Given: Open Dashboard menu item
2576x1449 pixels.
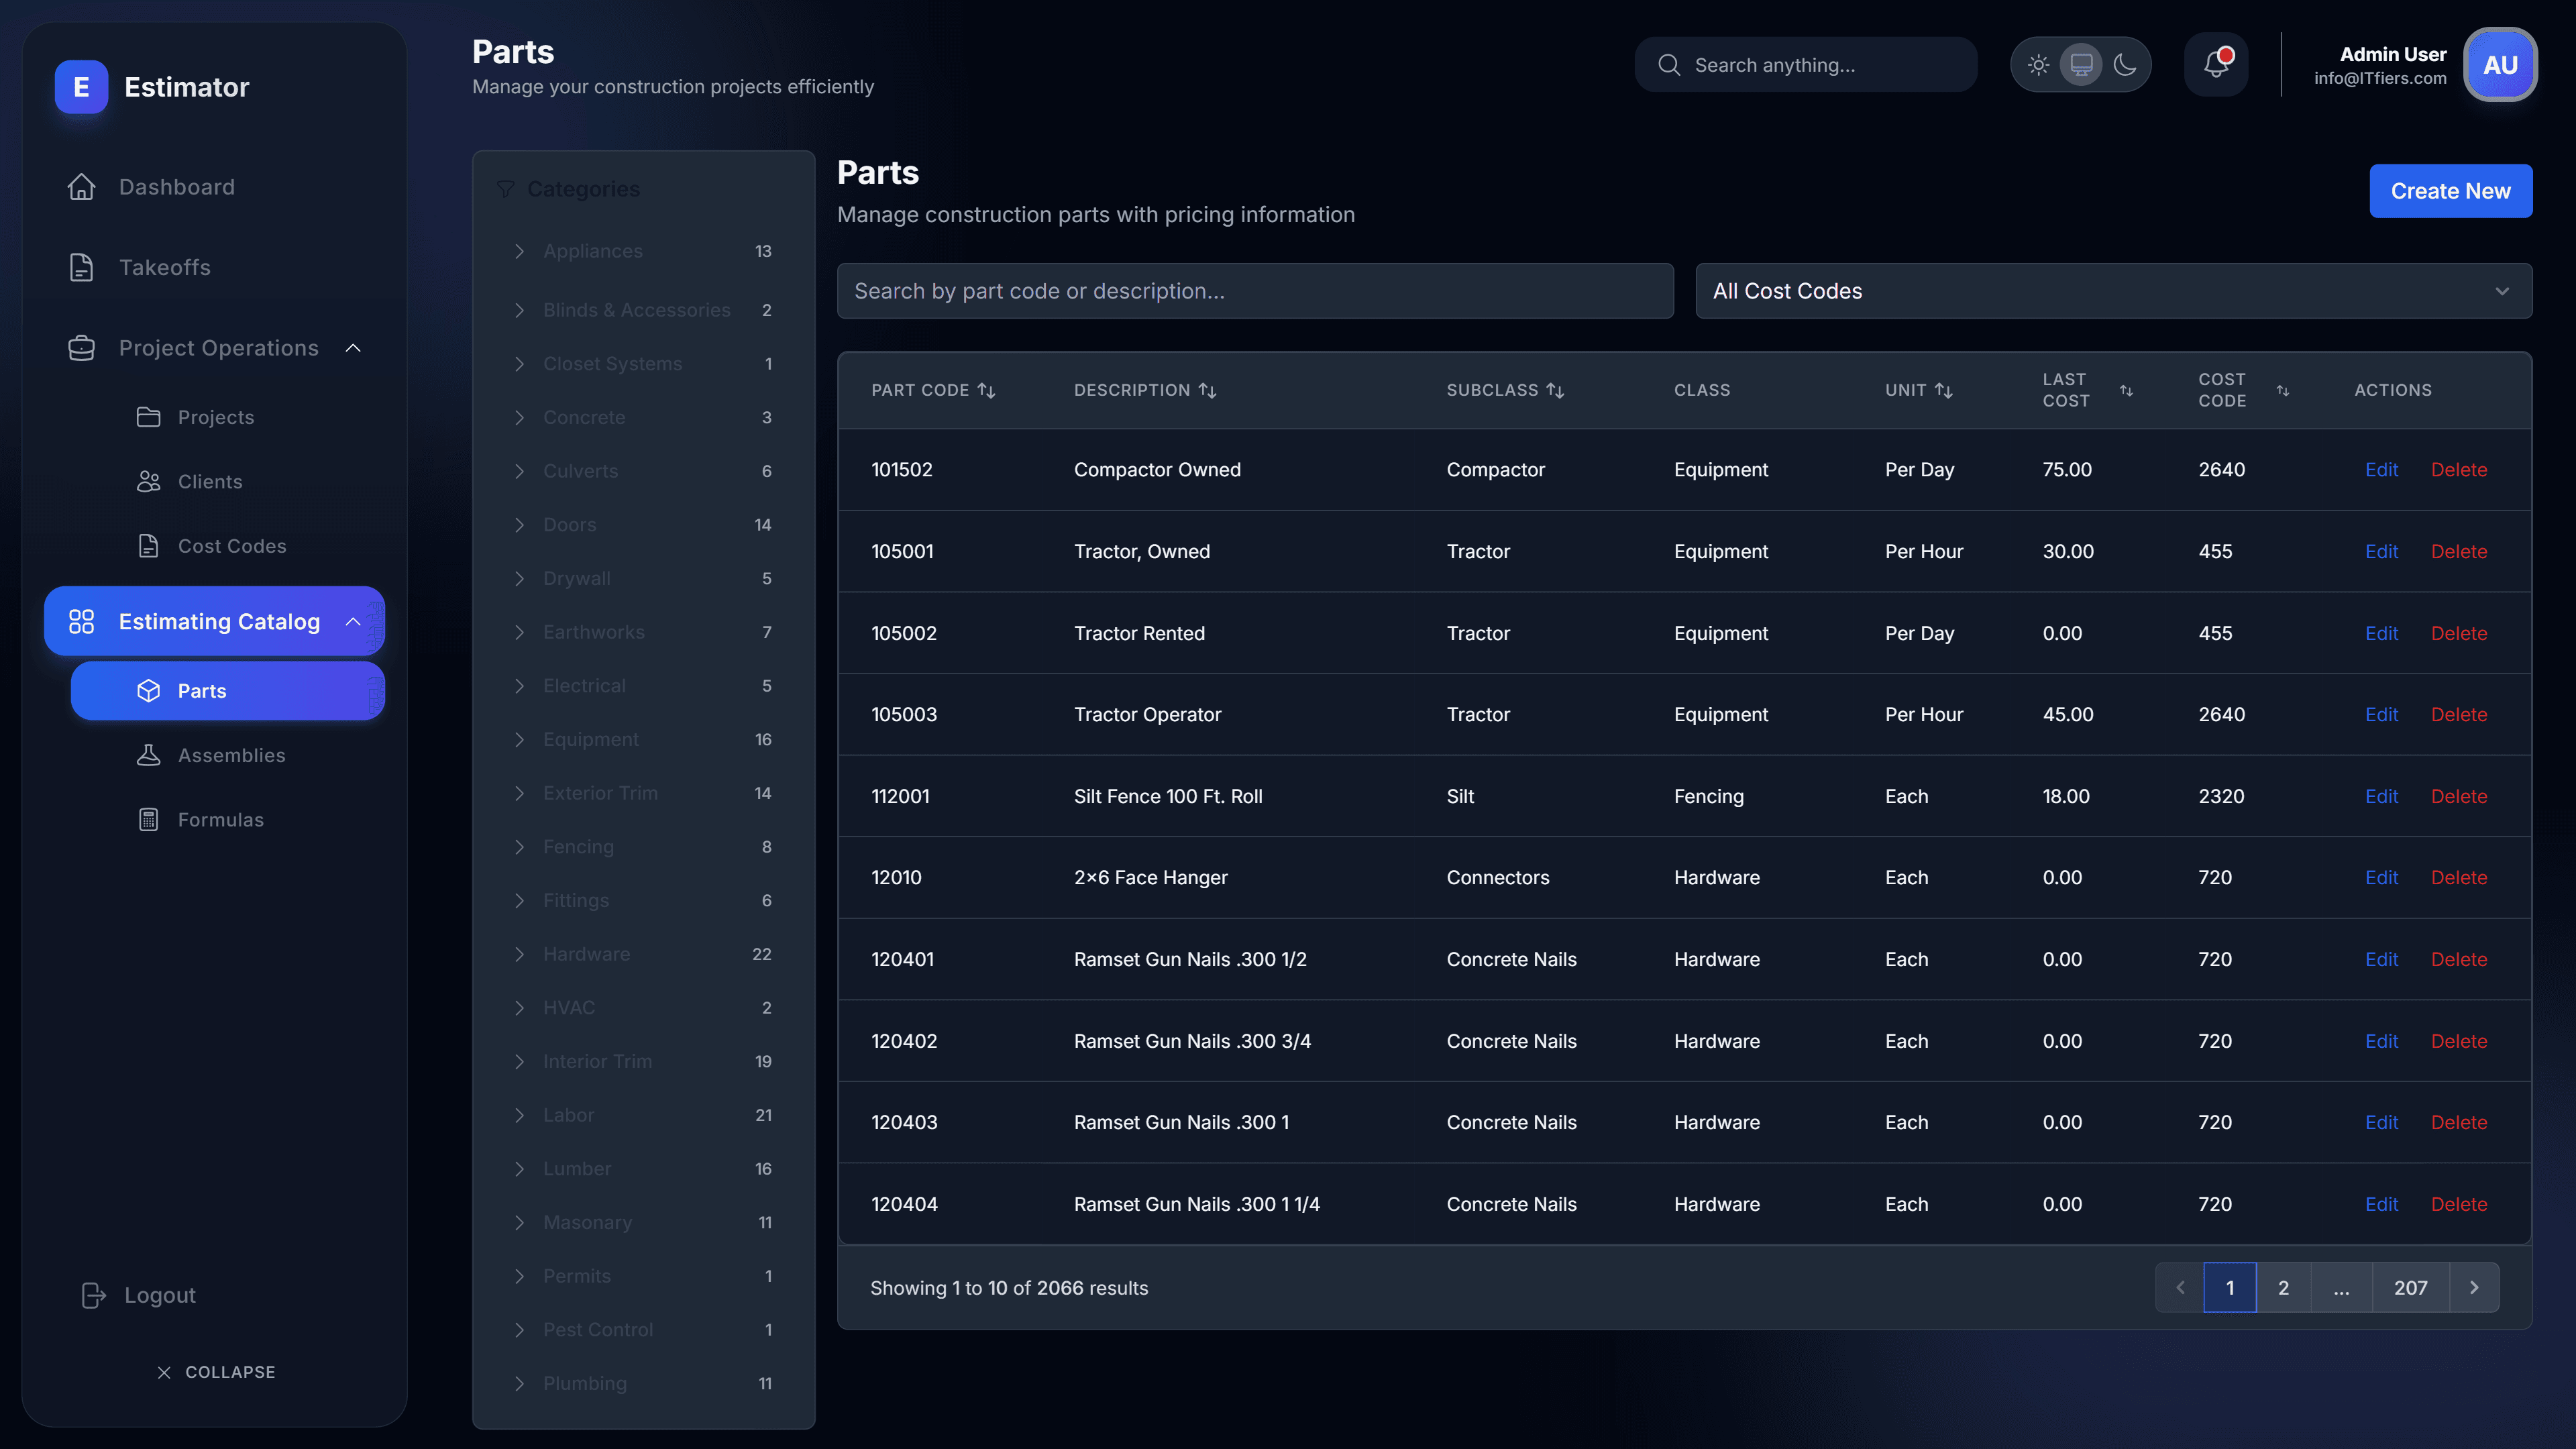Looking at the screenshot, I should 215,187.
